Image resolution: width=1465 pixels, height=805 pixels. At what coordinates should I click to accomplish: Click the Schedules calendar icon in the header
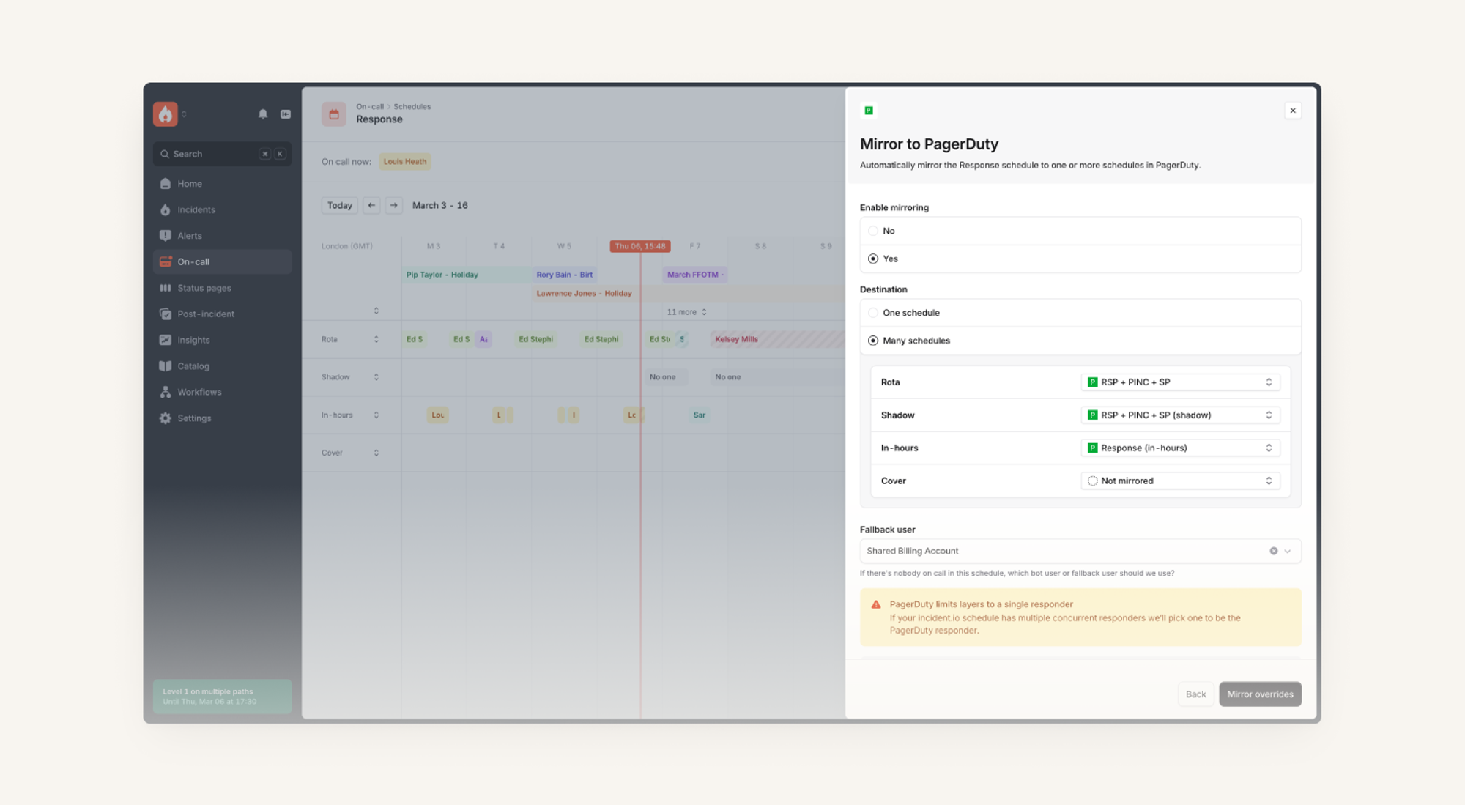pos(334,114)
